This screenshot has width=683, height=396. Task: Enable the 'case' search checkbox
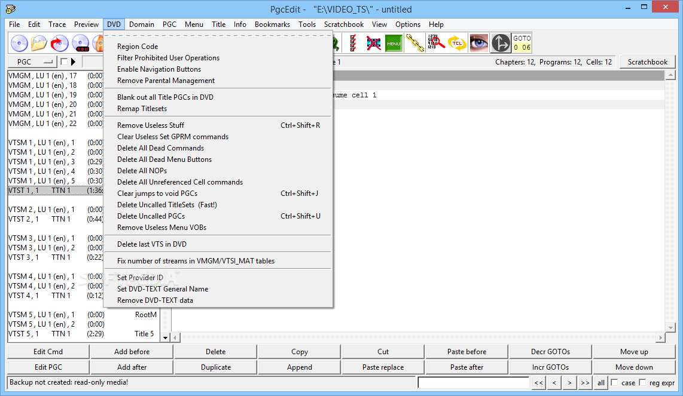click(615, 382)
